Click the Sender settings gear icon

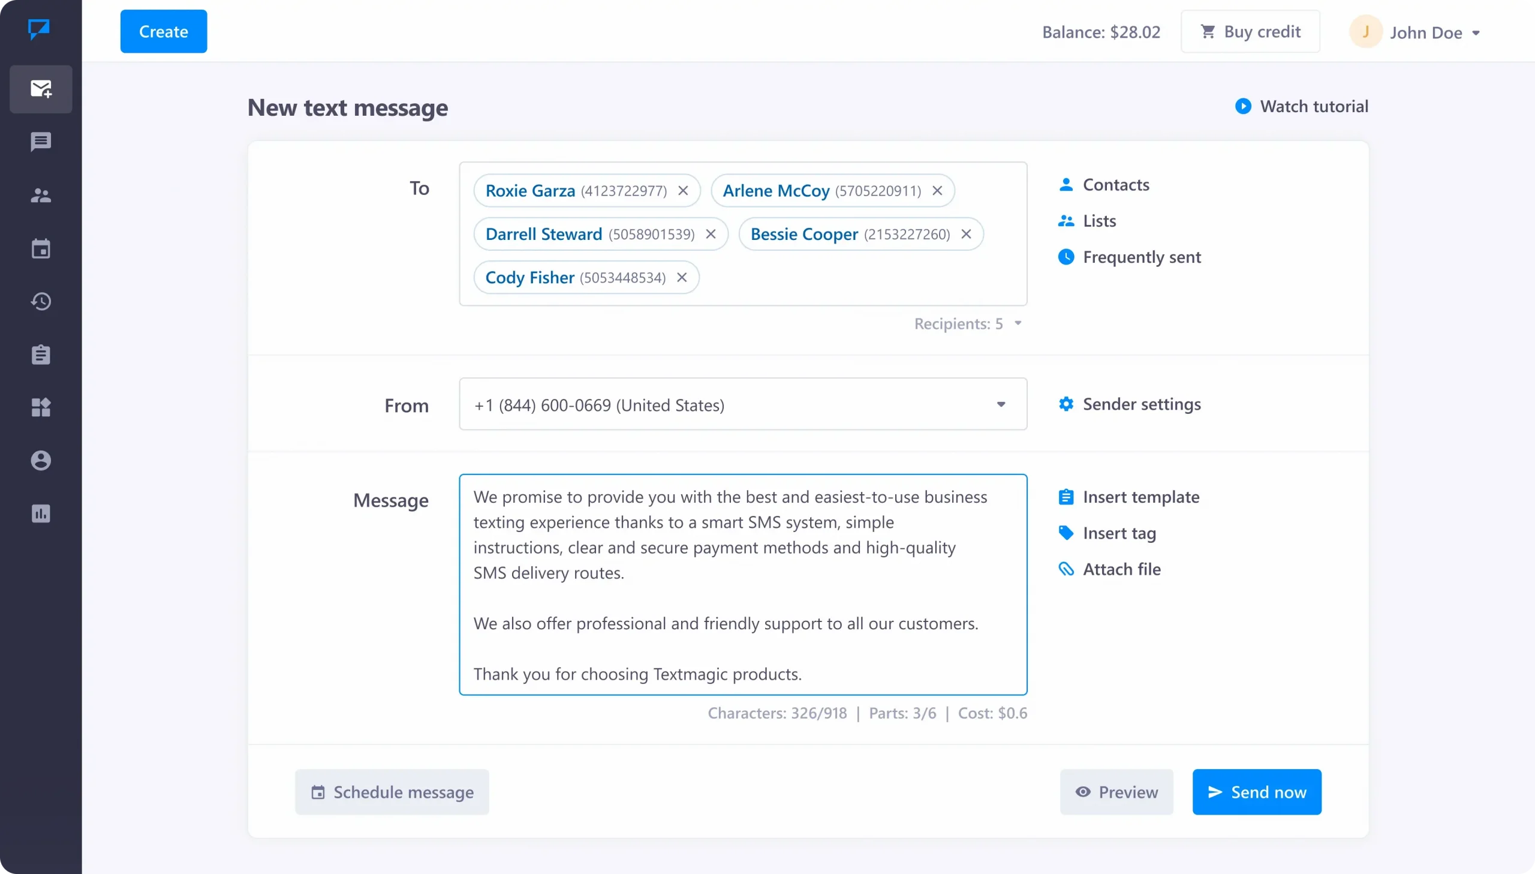1066,404
